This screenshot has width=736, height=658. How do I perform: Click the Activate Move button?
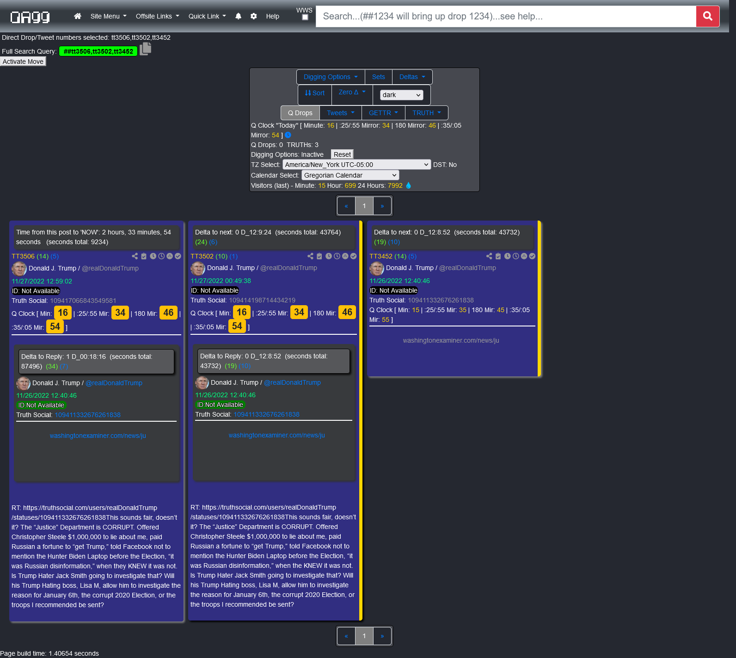click(x=23, y=61)
